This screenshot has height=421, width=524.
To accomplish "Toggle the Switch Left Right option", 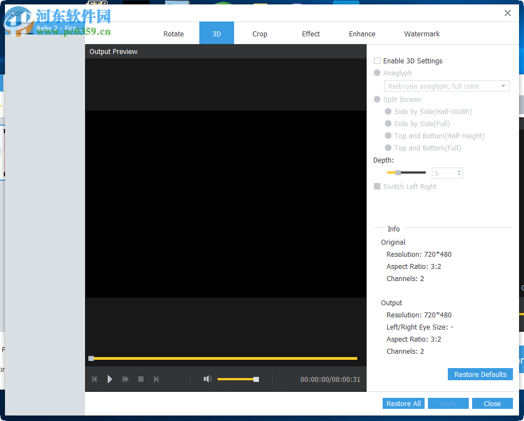I will click(x=378, y=186).
